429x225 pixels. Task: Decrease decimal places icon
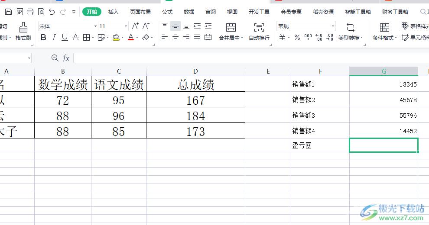[330, 37]
